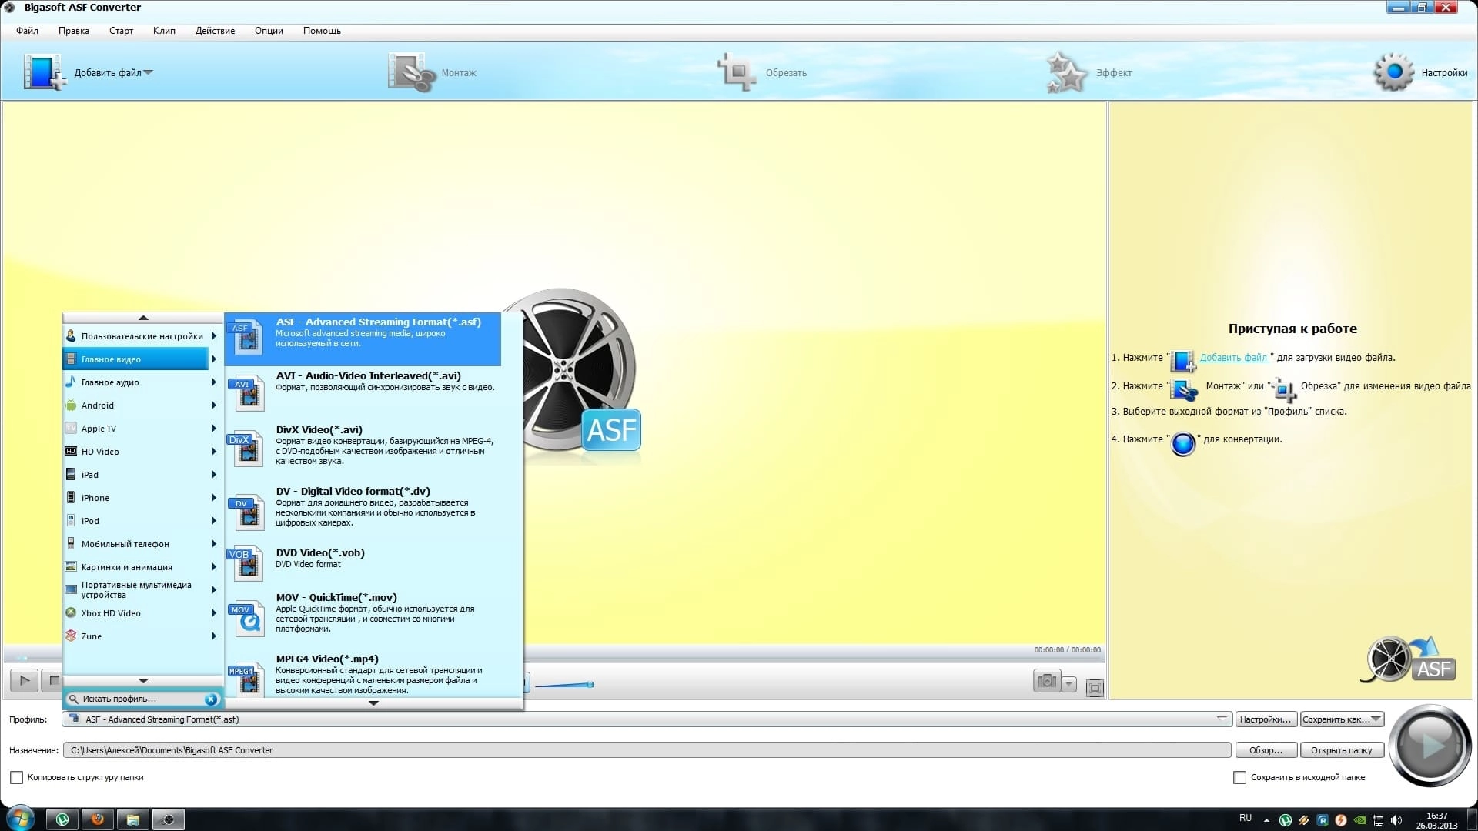The height and width of the screenshot is (831, 1478).
Task: Click the ASF format file icon
Action: pyautogui.click(x=246, y=337)
